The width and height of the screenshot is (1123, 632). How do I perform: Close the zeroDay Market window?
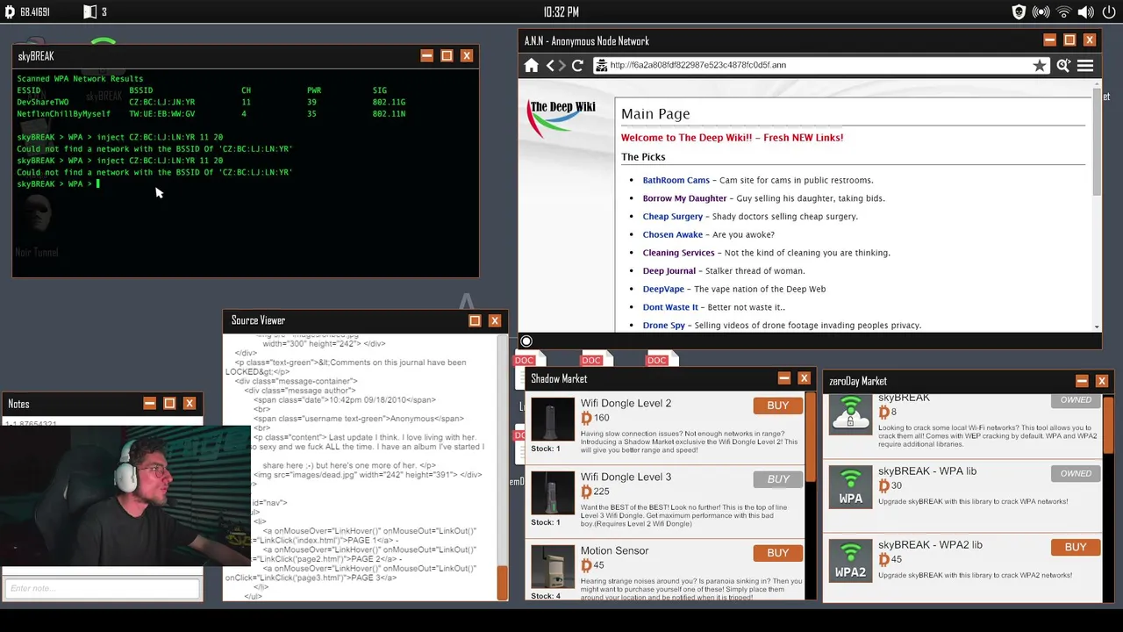pos(1102,381)
